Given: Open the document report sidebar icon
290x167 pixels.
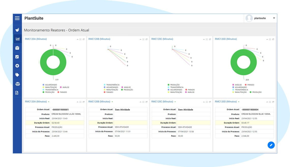Looking at the screenshot, I should point(17,93).
